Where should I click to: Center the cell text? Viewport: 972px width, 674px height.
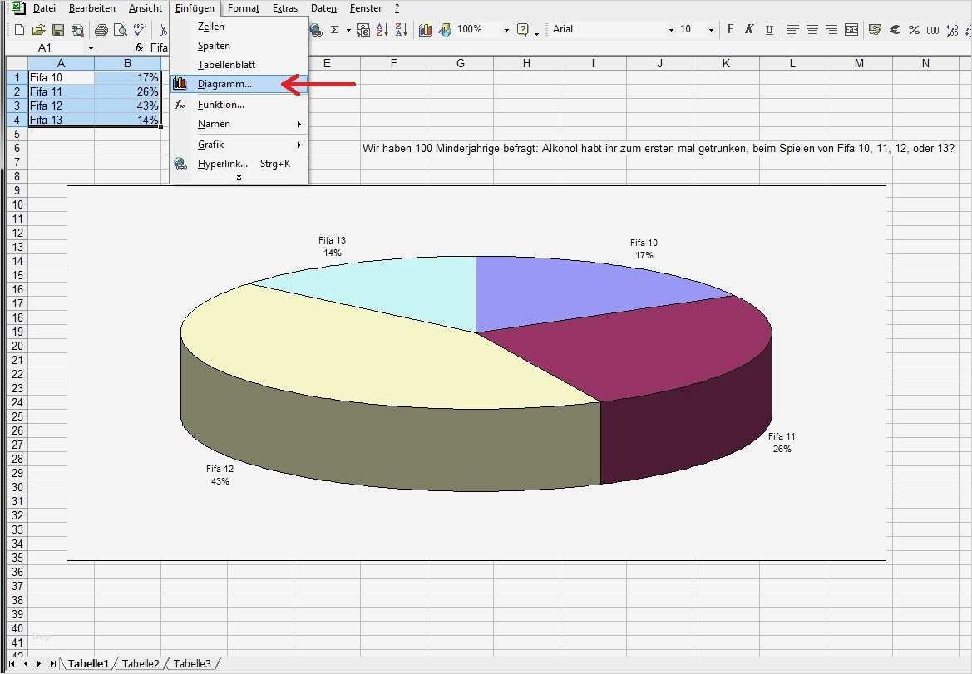(x=812, y=30)
